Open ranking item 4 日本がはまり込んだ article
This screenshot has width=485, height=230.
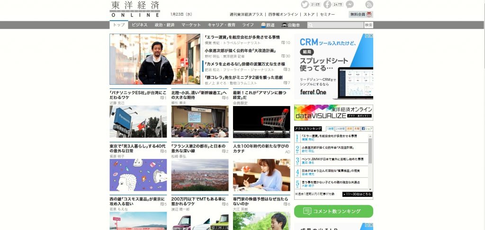point(331,170)
